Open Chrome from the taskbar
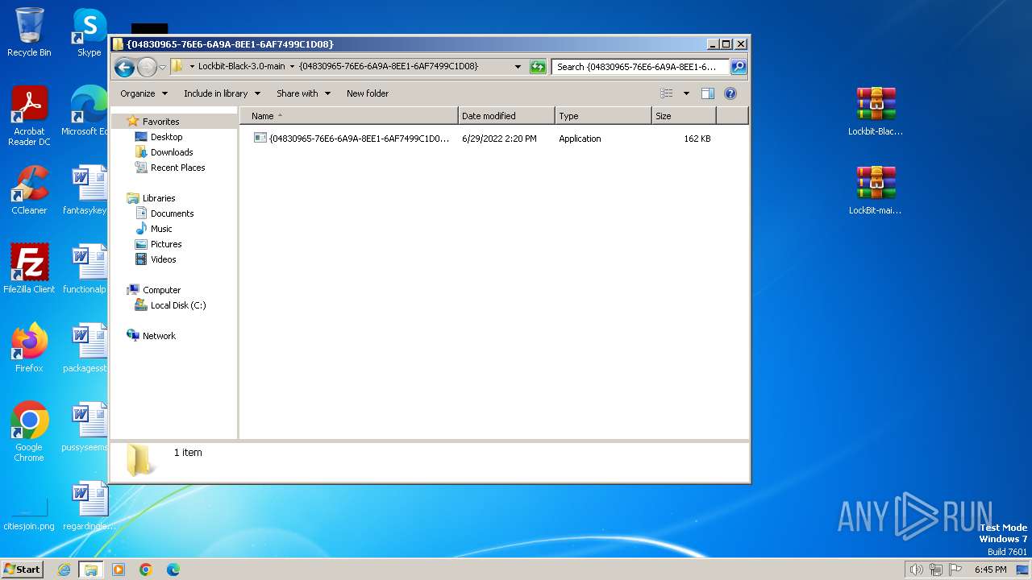The height and width of the screenshot is (580, 1032). [146, 570]
